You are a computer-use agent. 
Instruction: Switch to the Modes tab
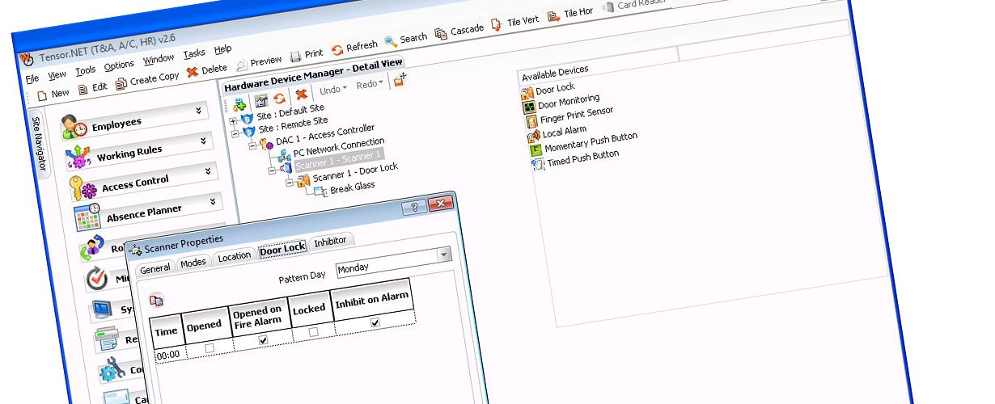(193, 263)
